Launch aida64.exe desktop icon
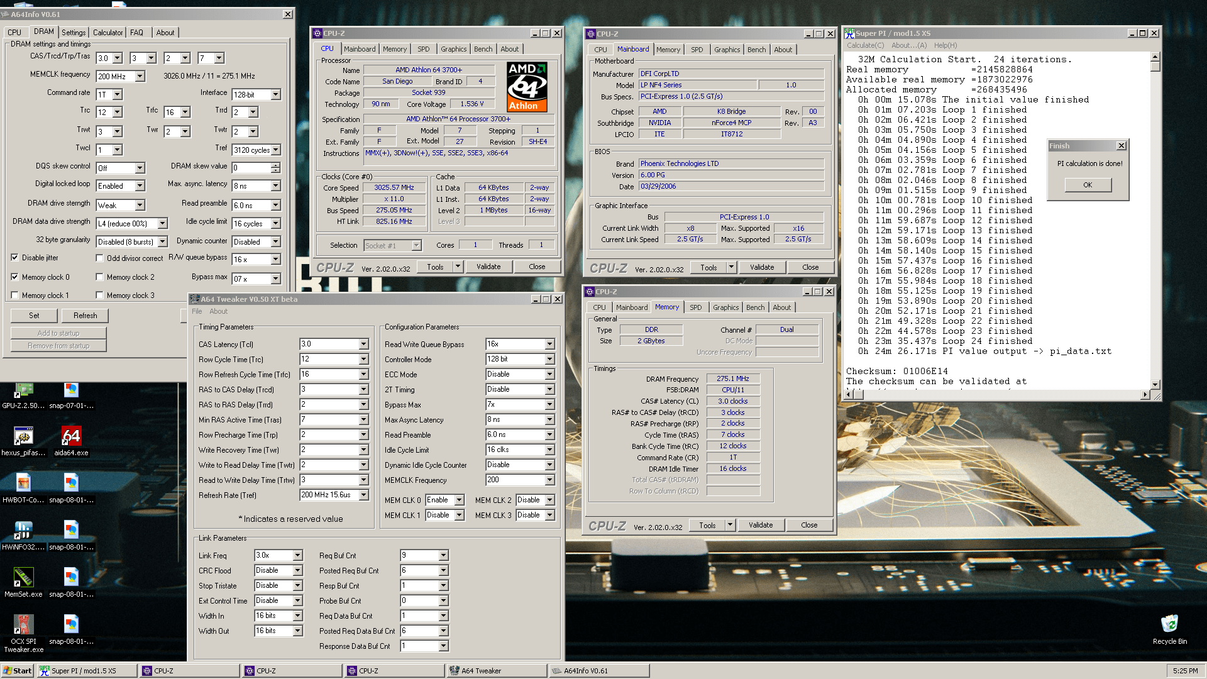Viewport: 1207px width, 679px height. [71, 436]
